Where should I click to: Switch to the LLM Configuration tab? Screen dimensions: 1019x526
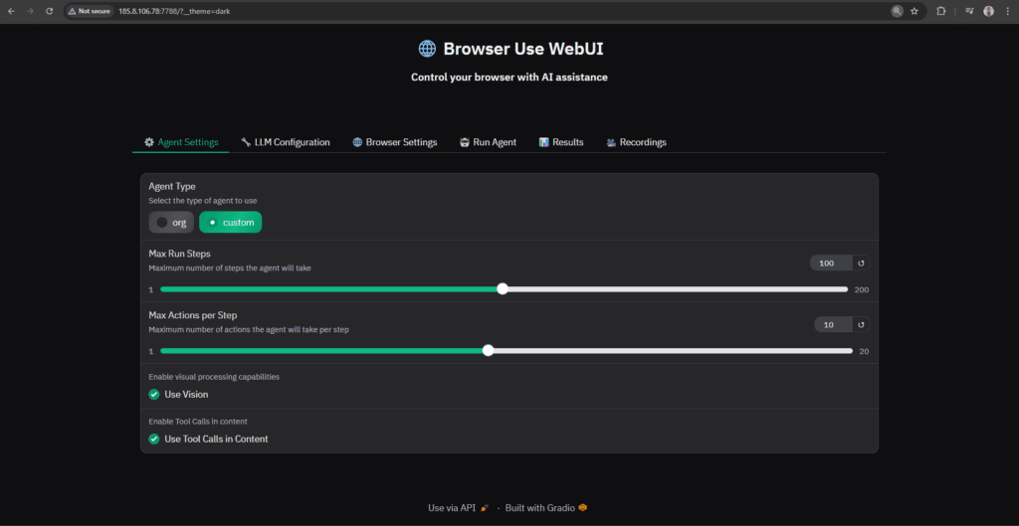point(285,142)
